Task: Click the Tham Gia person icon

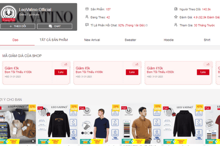Action: [176, 25]
